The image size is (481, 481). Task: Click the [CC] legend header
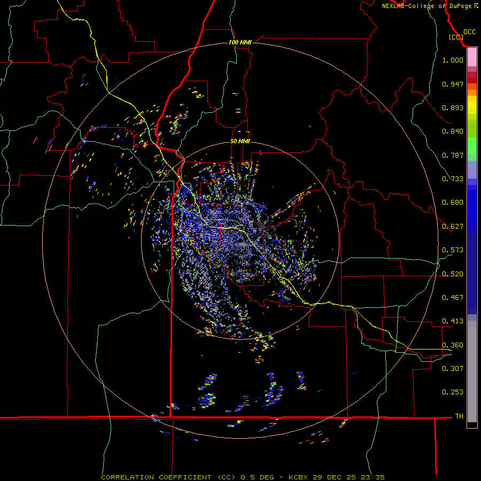456,37
